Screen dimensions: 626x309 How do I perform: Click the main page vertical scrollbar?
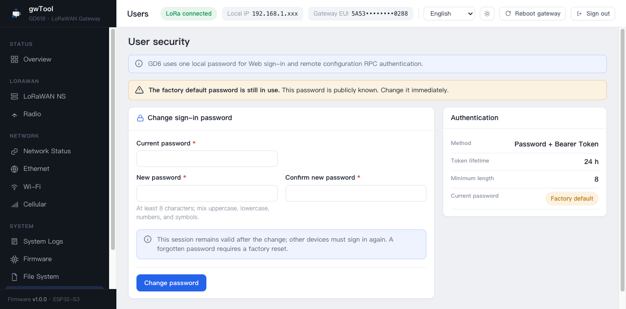point(623,161)
